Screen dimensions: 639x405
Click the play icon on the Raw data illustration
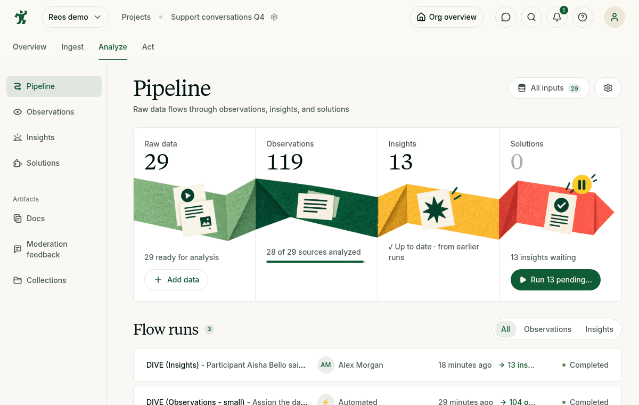pos(187,196)
